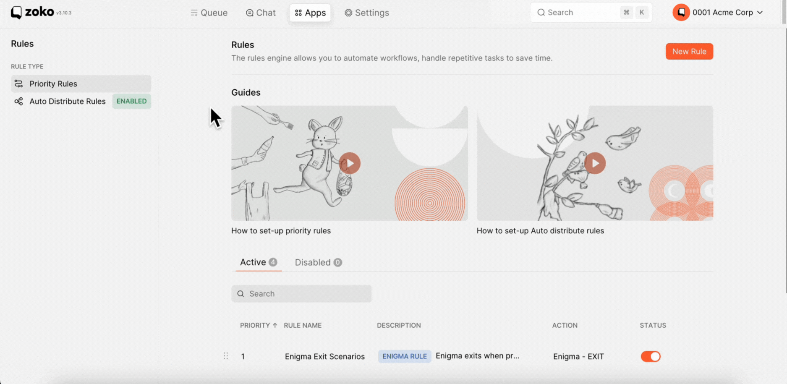The width and height of the screenshot is (787, 384).
Task: Click the Queue list icon
Action: (194, 13)
